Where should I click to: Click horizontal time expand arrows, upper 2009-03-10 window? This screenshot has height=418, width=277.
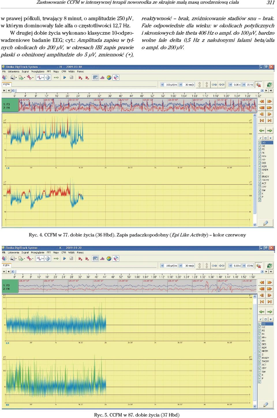[x=214, y=85]
